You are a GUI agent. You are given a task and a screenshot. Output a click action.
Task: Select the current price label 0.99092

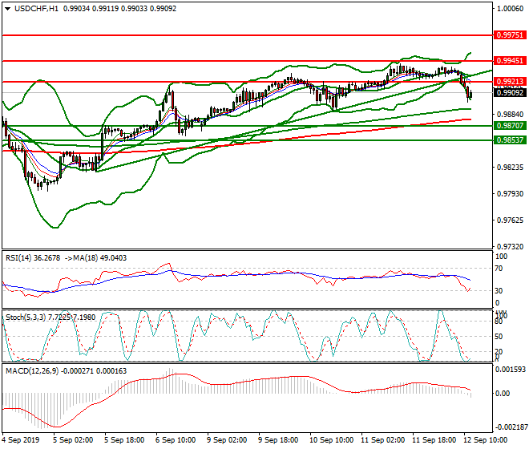tap(510, 92)
